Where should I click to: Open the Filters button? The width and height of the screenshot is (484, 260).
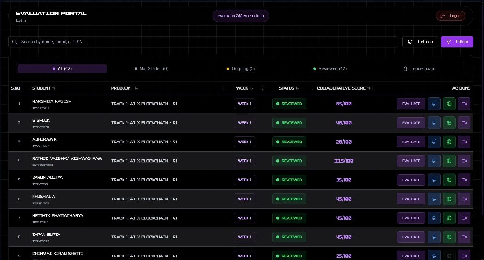tap(457, 42)
